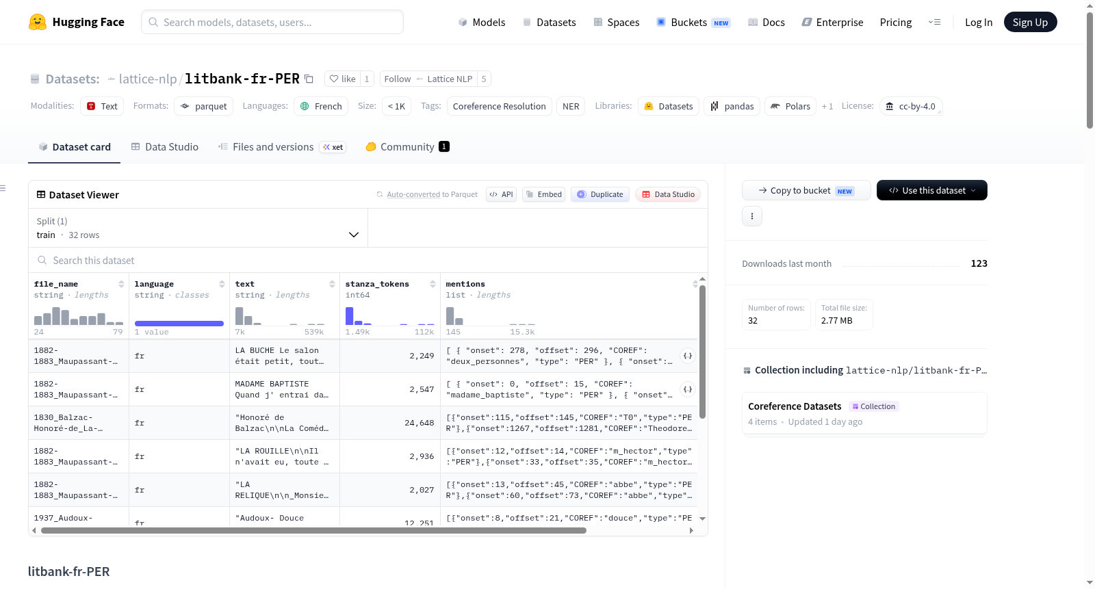This screenshot has width=1095, height=589.
Task: Choose the French language tag
Action: tap(322, 106)
